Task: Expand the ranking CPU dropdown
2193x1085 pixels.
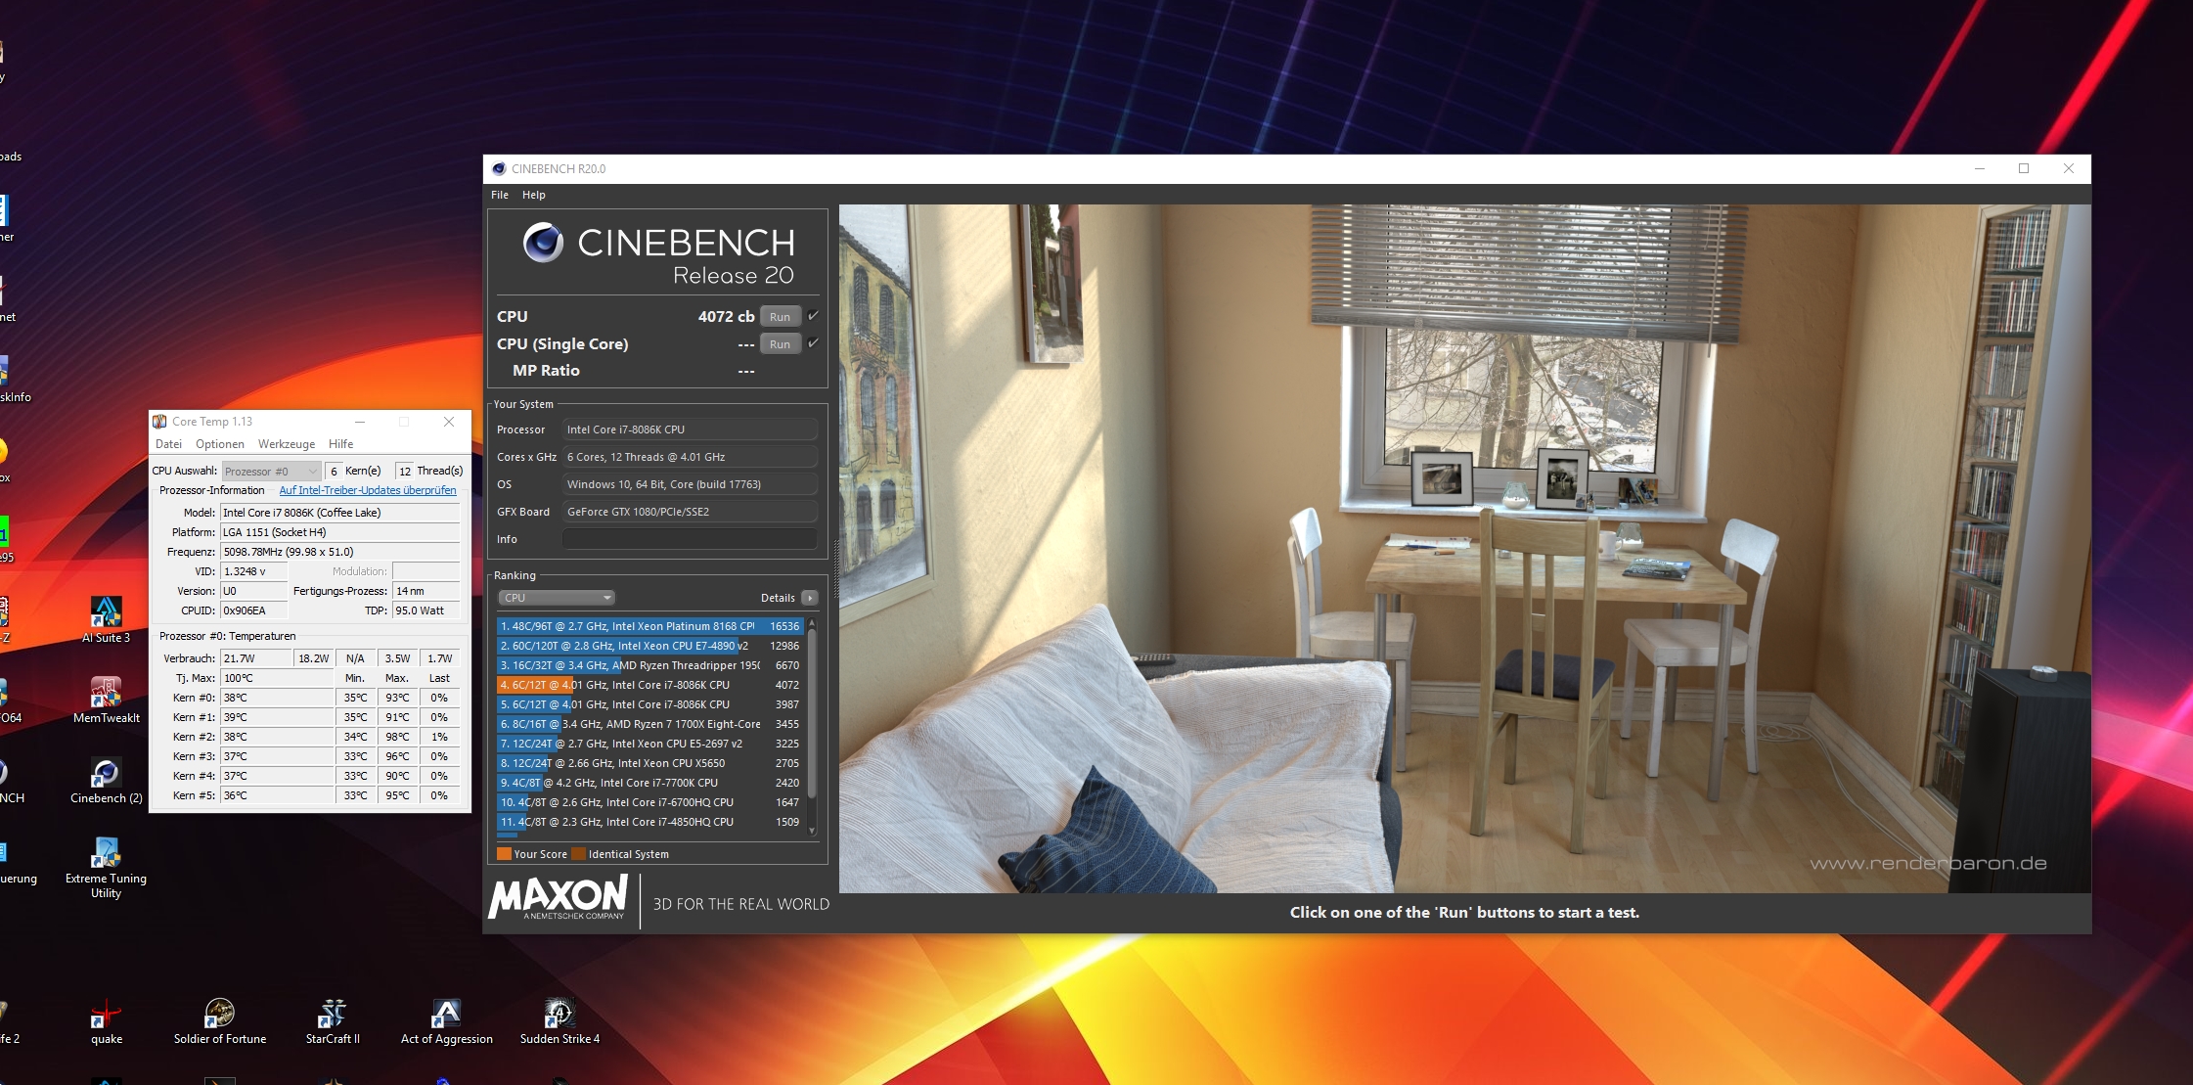Action: click(557, 598)
